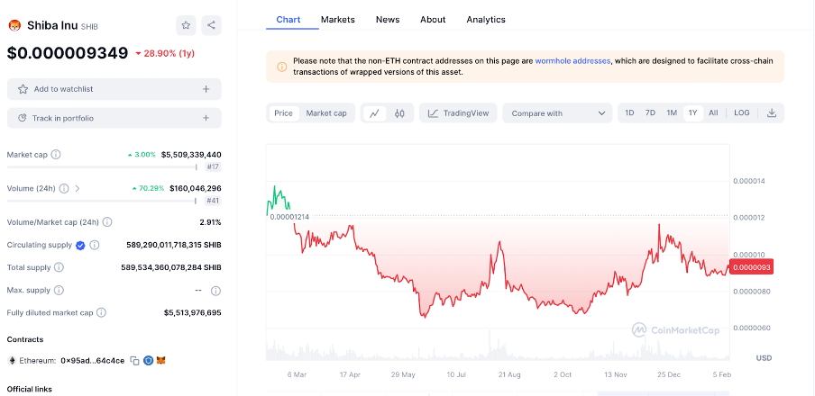Open the Markets tab
Screen dimensions: 815x396
point(338,20)
